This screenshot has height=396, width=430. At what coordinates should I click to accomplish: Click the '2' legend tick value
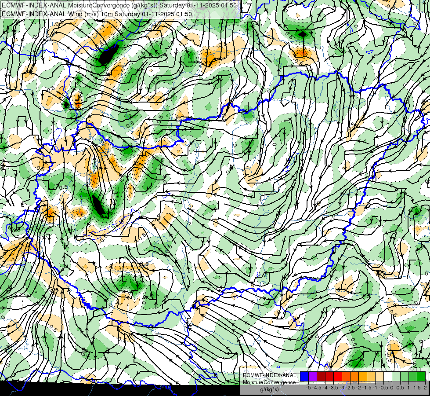click(425, 388)
